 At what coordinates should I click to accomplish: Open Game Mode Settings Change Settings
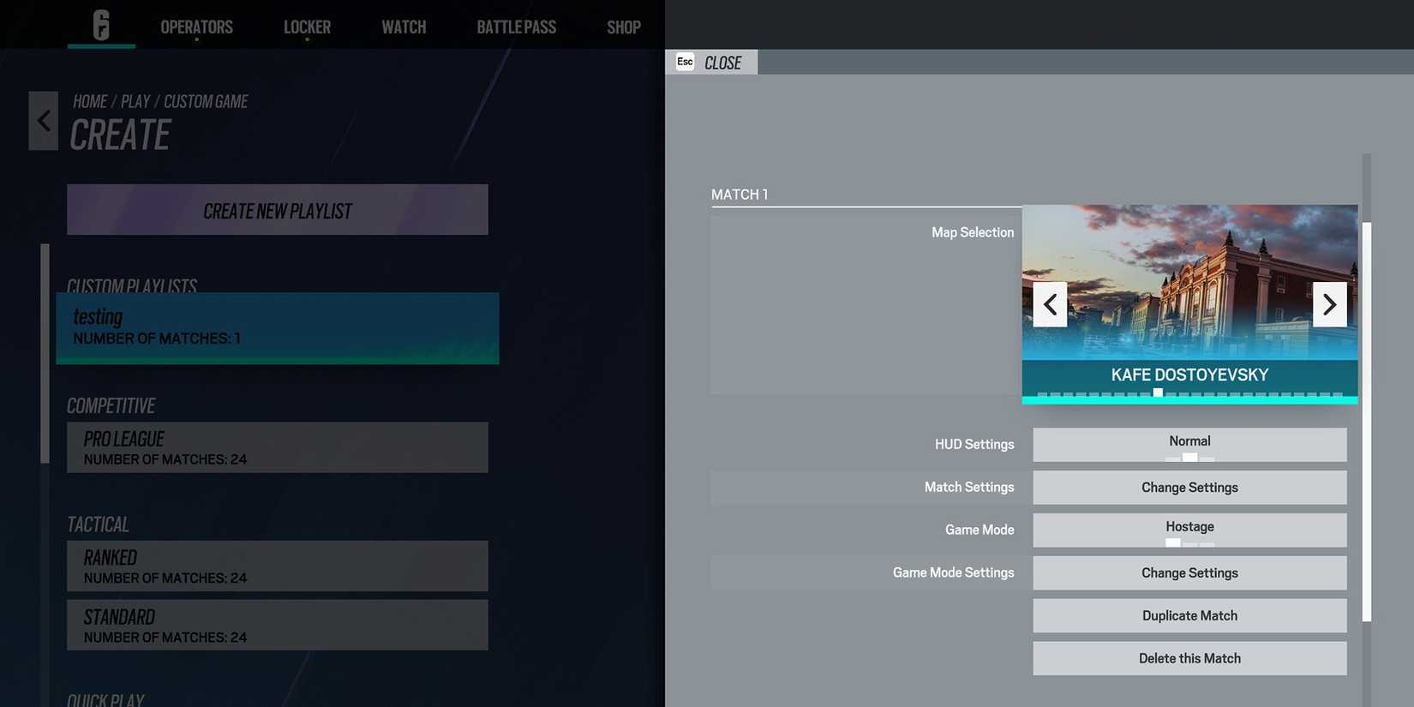[x=1189, y=573]
